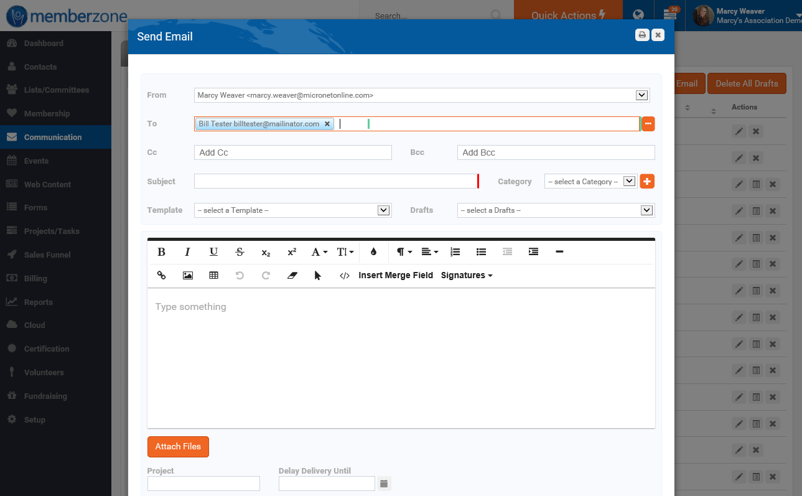Toggle bold formatting in the email editor
The image size is (802, 496).
click(161, 251)
